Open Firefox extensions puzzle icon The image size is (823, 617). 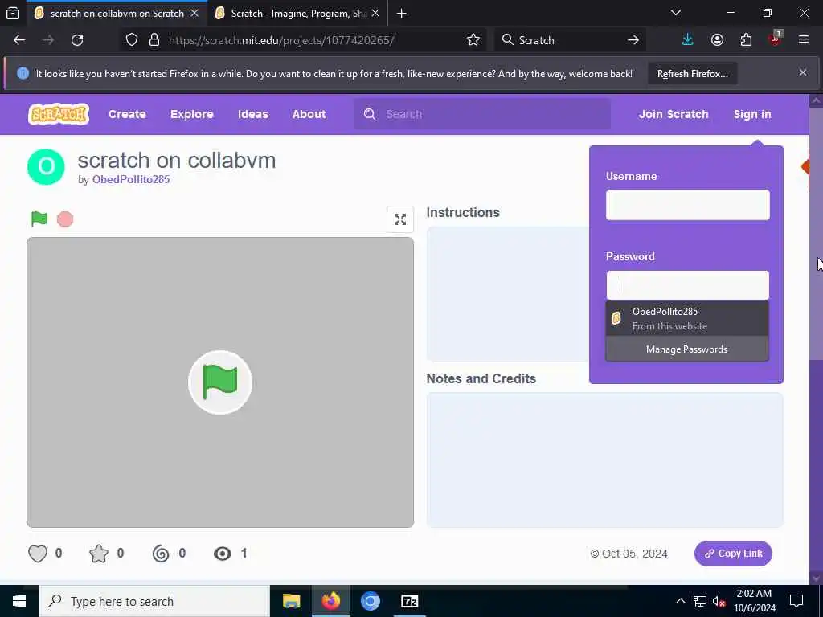pyautogui.click(x=746, y=40)
